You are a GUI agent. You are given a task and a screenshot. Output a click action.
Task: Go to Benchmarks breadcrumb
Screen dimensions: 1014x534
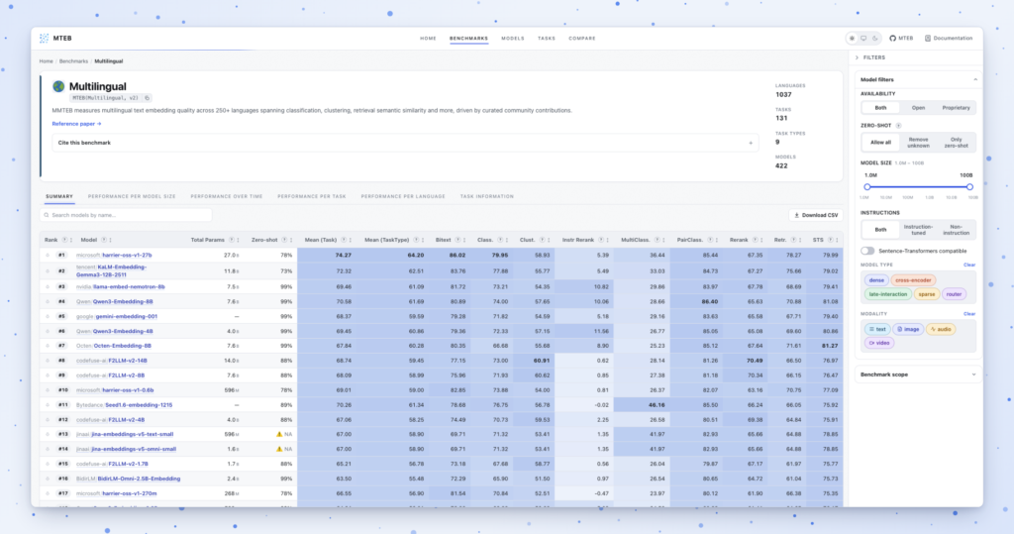(73, 61)
